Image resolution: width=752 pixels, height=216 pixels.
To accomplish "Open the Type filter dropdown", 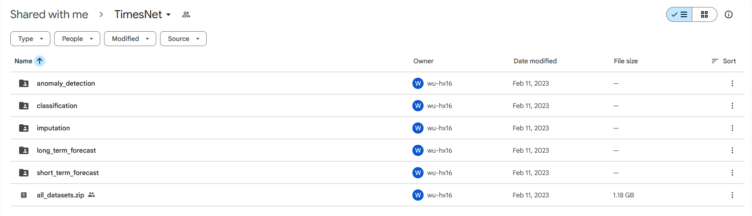I will click(x=30, y=39).
